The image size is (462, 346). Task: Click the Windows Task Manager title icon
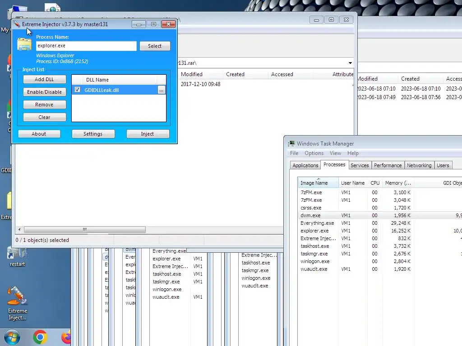(291, 143)
